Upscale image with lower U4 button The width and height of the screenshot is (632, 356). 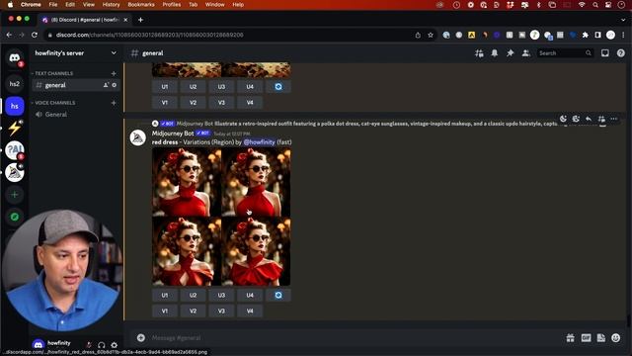[x=250, y=295]
